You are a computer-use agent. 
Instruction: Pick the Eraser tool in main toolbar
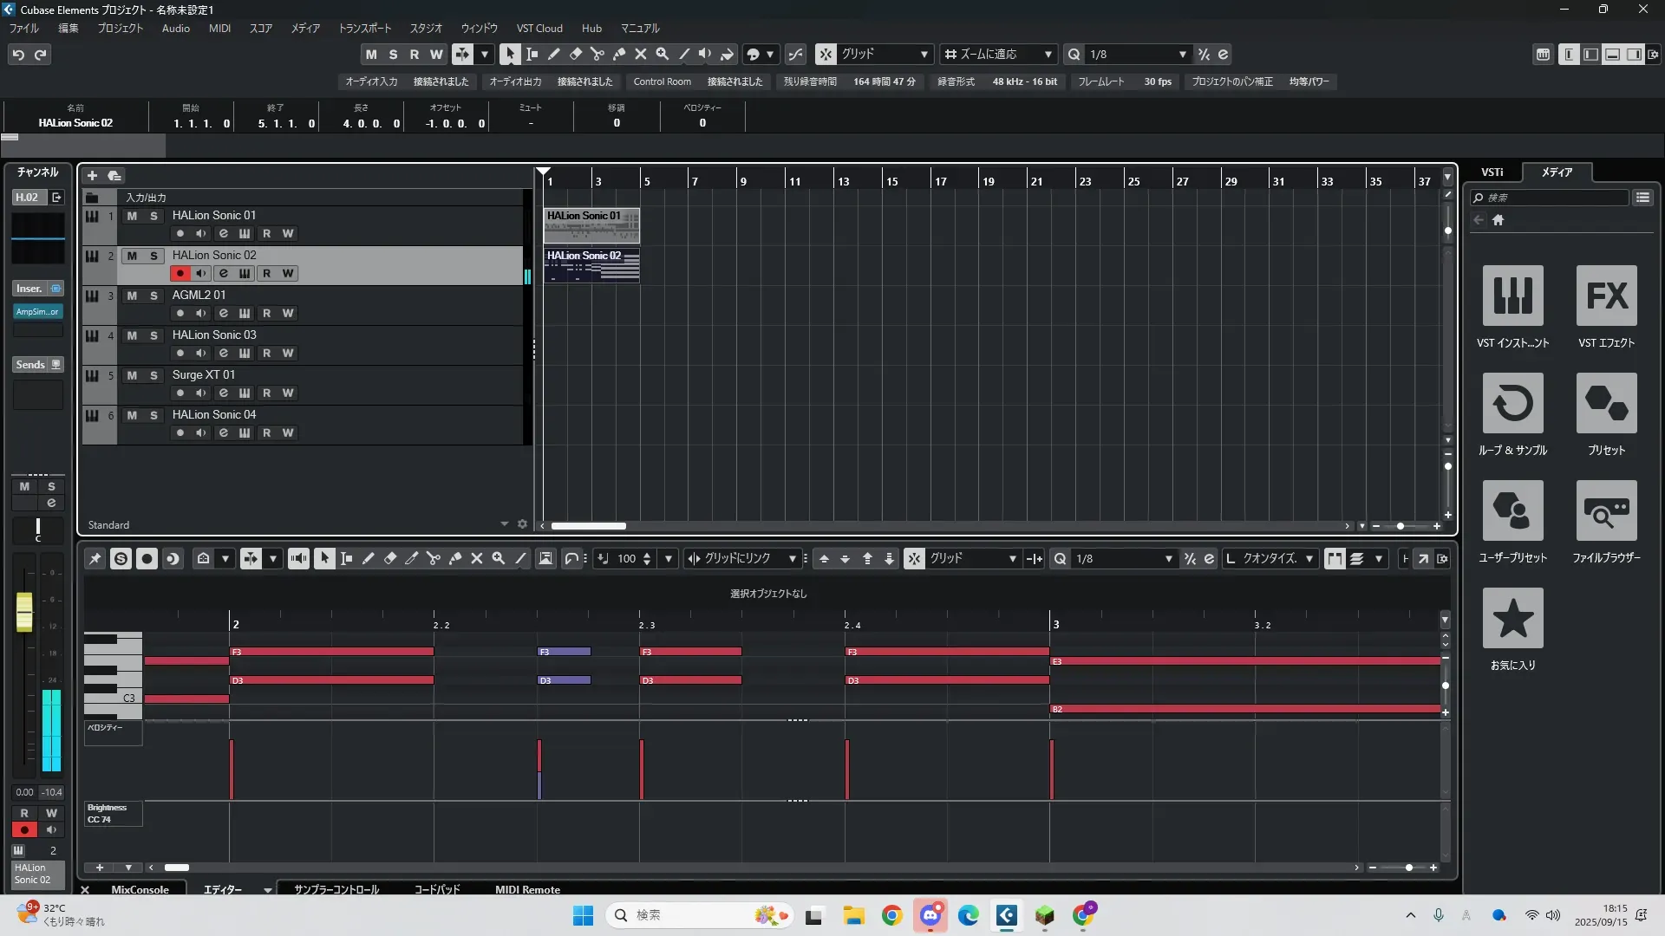pyautogui.click(x=576, y=54)
